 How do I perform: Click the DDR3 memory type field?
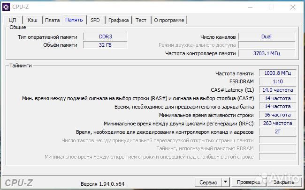pyautogui.click(x=105, y=37)
